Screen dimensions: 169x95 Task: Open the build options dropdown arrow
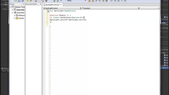[x=61, y=1]
